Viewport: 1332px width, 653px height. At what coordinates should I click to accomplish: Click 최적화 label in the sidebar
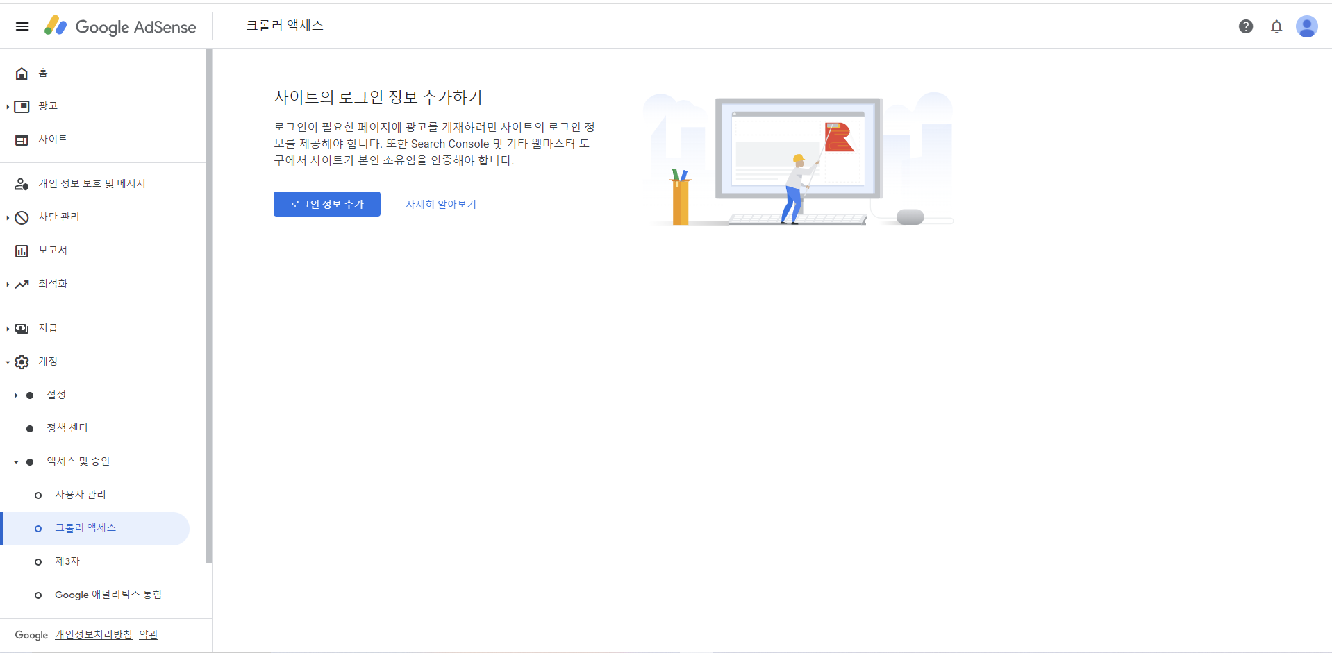[x=53, y=284]
